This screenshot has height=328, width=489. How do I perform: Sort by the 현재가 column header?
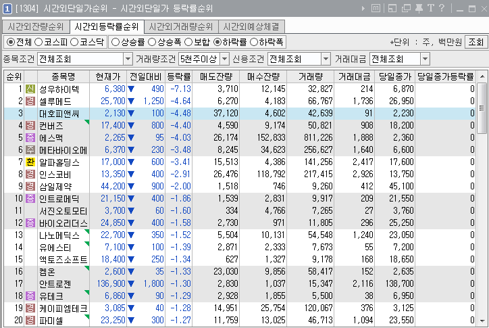(x=108, y=76)
